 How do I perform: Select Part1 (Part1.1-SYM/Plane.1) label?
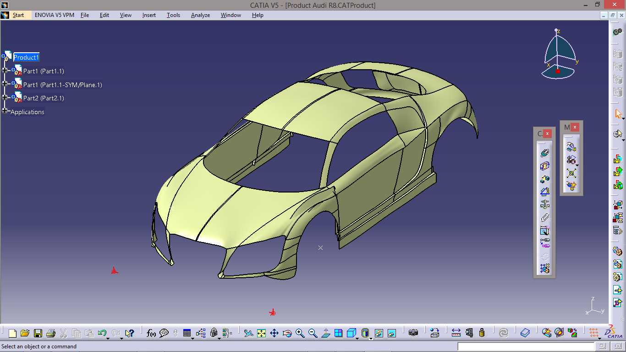(x=63, y=85)
